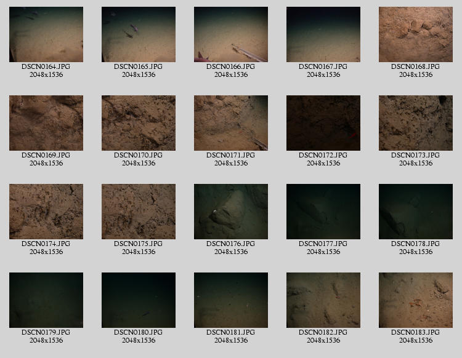The width and height of the screenshot is (462, 358).
Task: Click thumbnail DSCN0171.JPG
Action: coord(231,123)
